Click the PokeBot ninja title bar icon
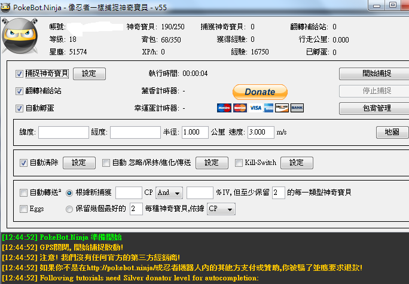Image resolution: width=409 pixels, height=284 pixels. tap(5, 7)
